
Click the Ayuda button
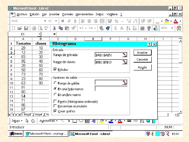coord(143,67)
